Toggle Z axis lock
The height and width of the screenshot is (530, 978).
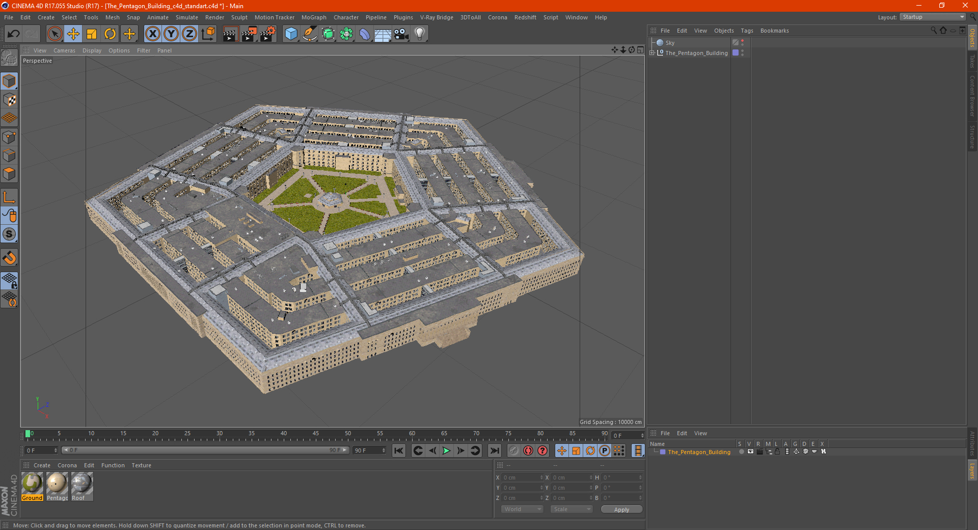[189, 34]
